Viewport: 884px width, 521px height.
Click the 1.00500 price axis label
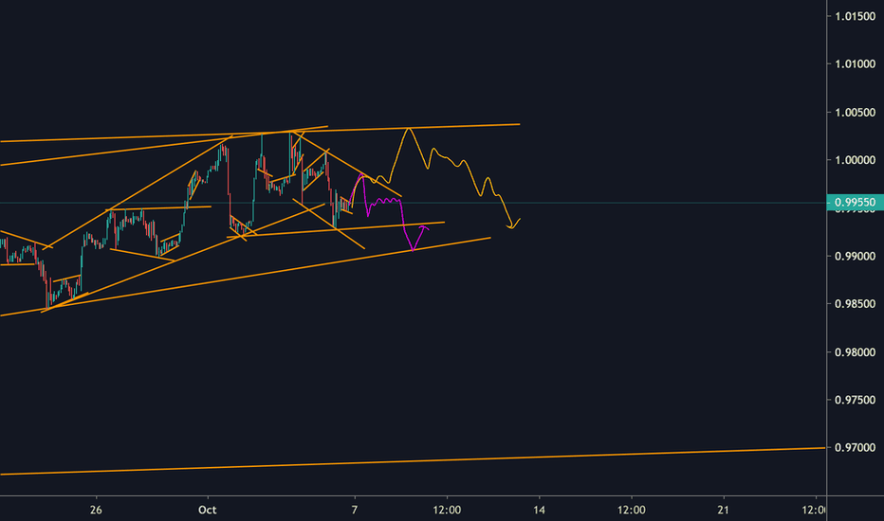point(855,113)
